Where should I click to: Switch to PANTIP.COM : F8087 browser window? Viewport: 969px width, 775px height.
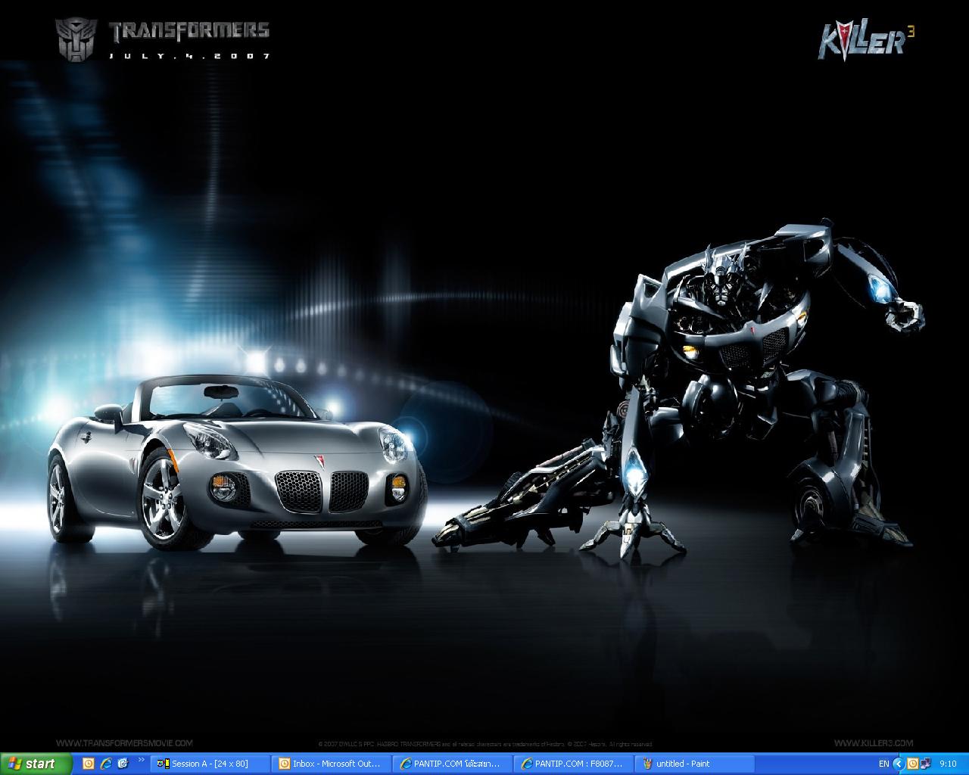coord(573,764)
